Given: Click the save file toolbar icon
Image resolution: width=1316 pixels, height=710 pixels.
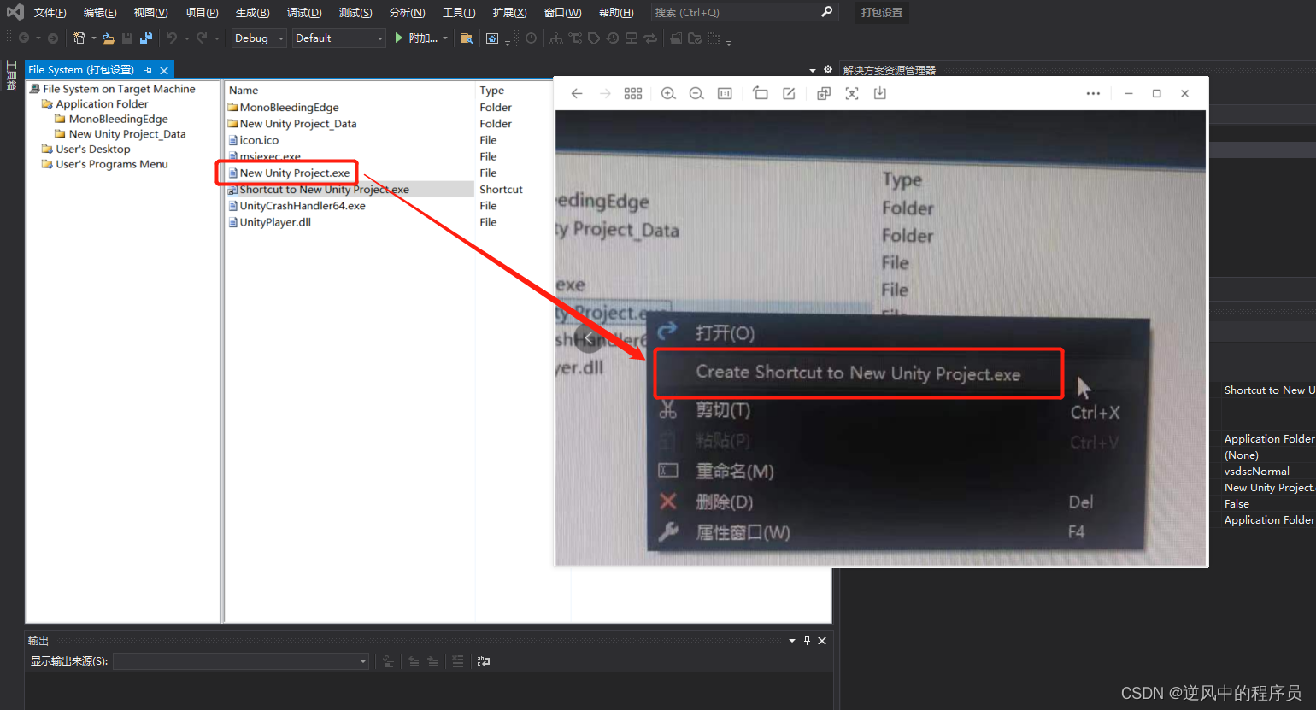Looking at the screenshot, I should [127, 38].
